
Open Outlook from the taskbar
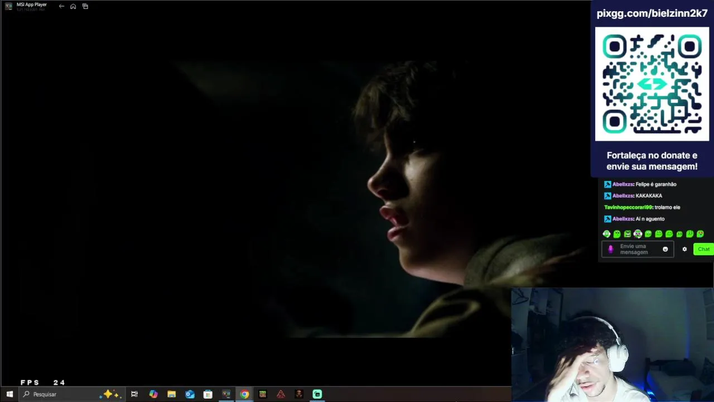190,394
